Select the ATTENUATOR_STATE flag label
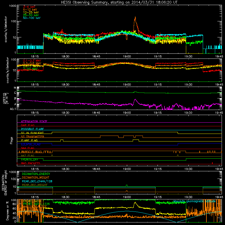Screen dimensions: 225x225 click(x=34, y=121)
